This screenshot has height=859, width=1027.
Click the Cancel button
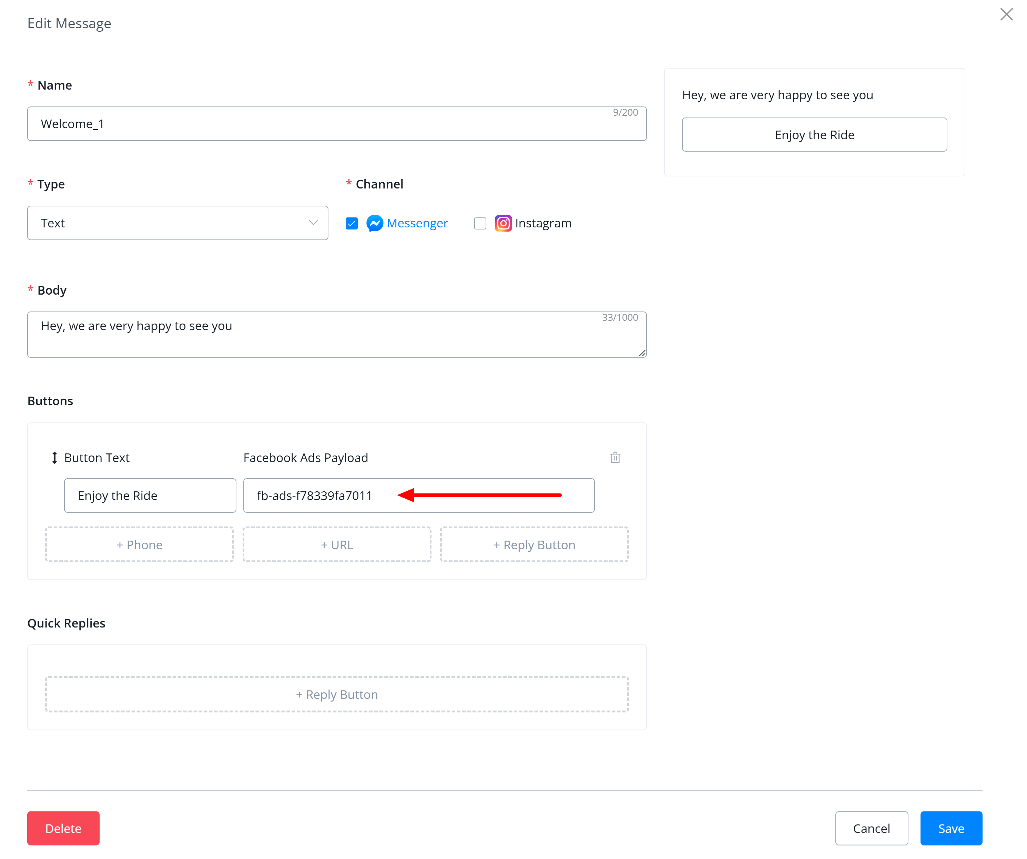(872, 828)
